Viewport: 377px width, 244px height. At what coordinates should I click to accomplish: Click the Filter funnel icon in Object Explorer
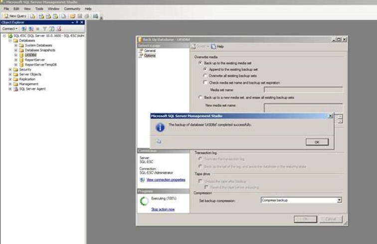[x=45, y=29]
